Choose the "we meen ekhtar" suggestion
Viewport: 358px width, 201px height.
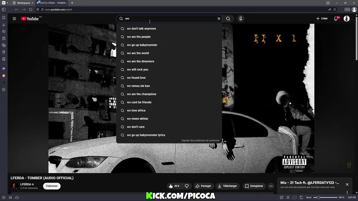pyautogui.click(x=169, y=119)
